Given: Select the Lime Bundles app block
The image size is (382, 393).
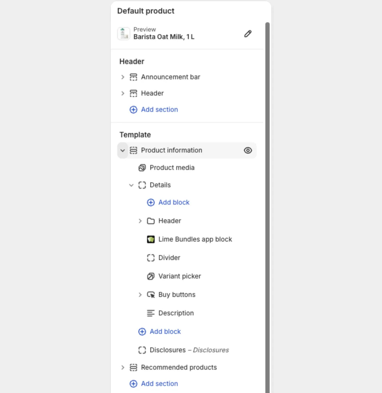Looking at the screenshot, I should pyautogui.click(x=195, y=239).
